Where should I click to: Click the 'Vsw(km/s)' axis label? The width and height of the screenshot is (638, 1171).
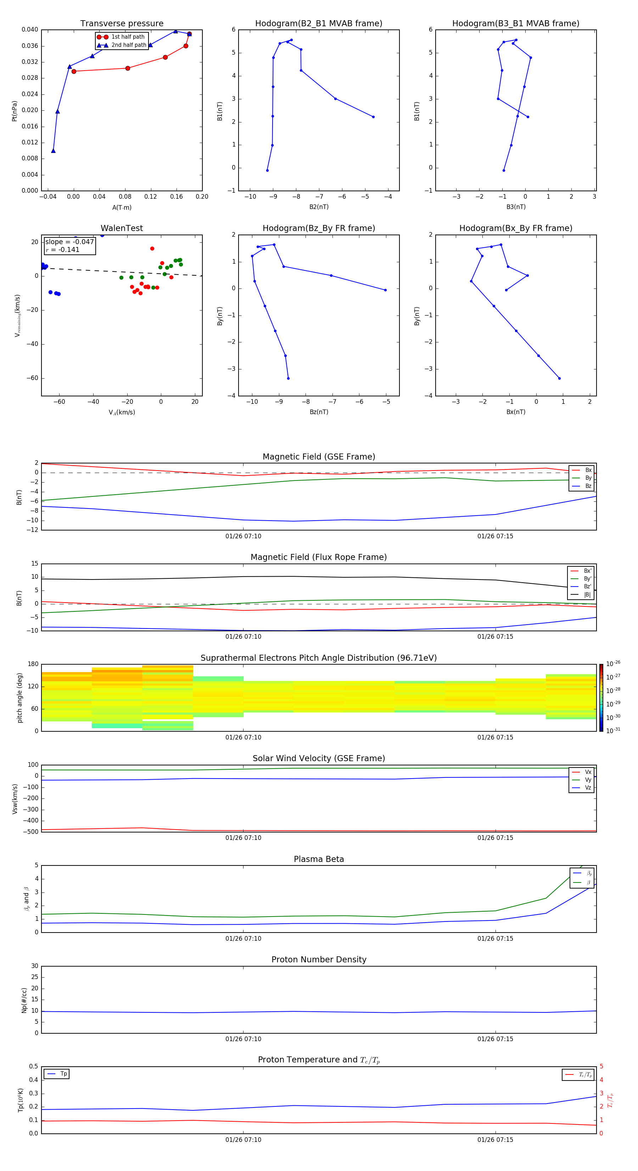[15, 799]
